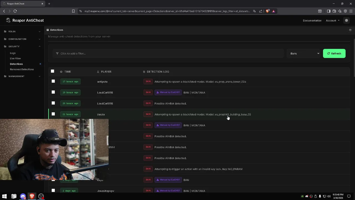The image size is (355, 200).
Task: Close the Reaper AntiCheat browser tab
Action: (42, 4)
